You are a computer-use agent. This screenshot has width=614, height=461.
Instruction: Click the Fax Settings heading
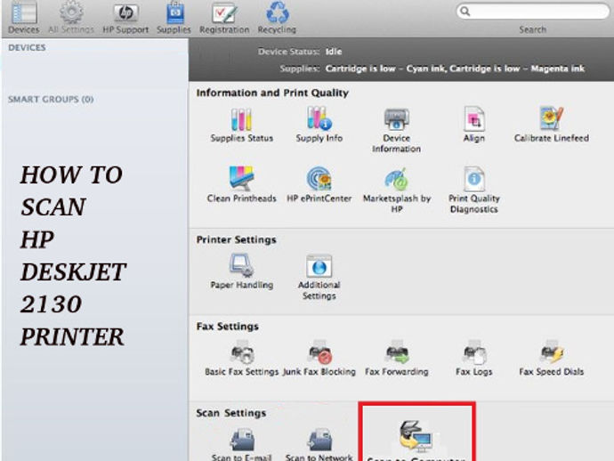coord(228,327)
